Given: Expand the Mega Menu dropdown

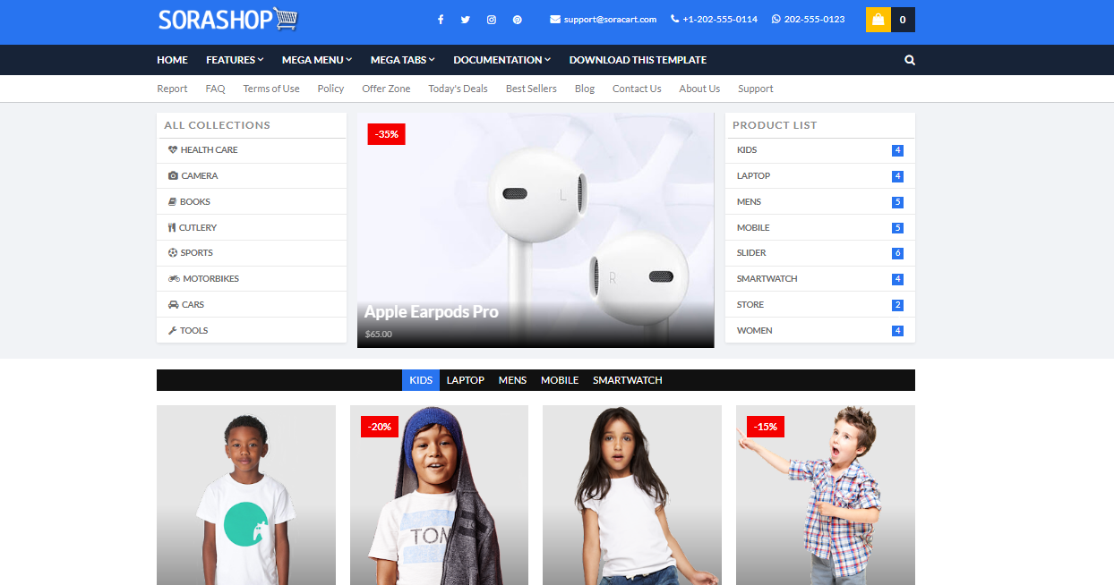Looking at the screenshot, I should 317,60.
